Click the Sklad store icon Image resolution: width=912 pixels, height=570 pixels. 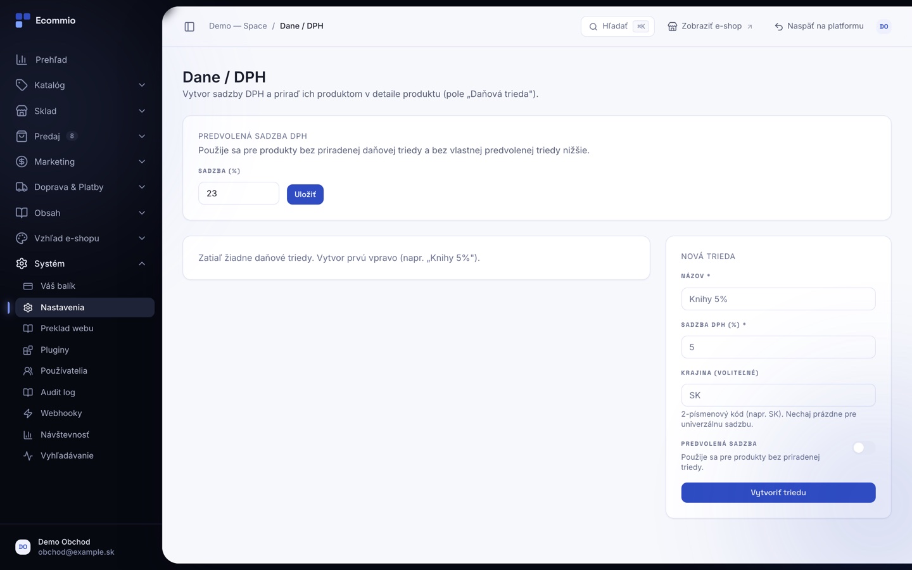pyautogui.click(x=22, y=111)
